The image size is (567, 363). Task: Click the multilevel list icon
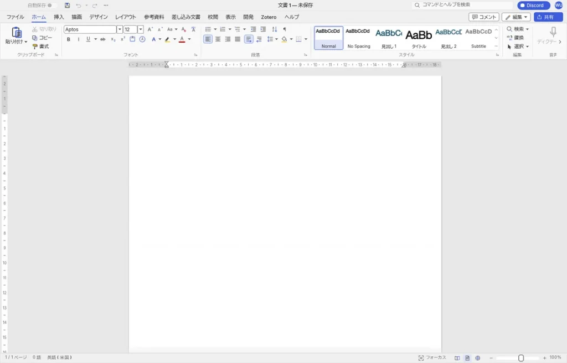(237, 29)
